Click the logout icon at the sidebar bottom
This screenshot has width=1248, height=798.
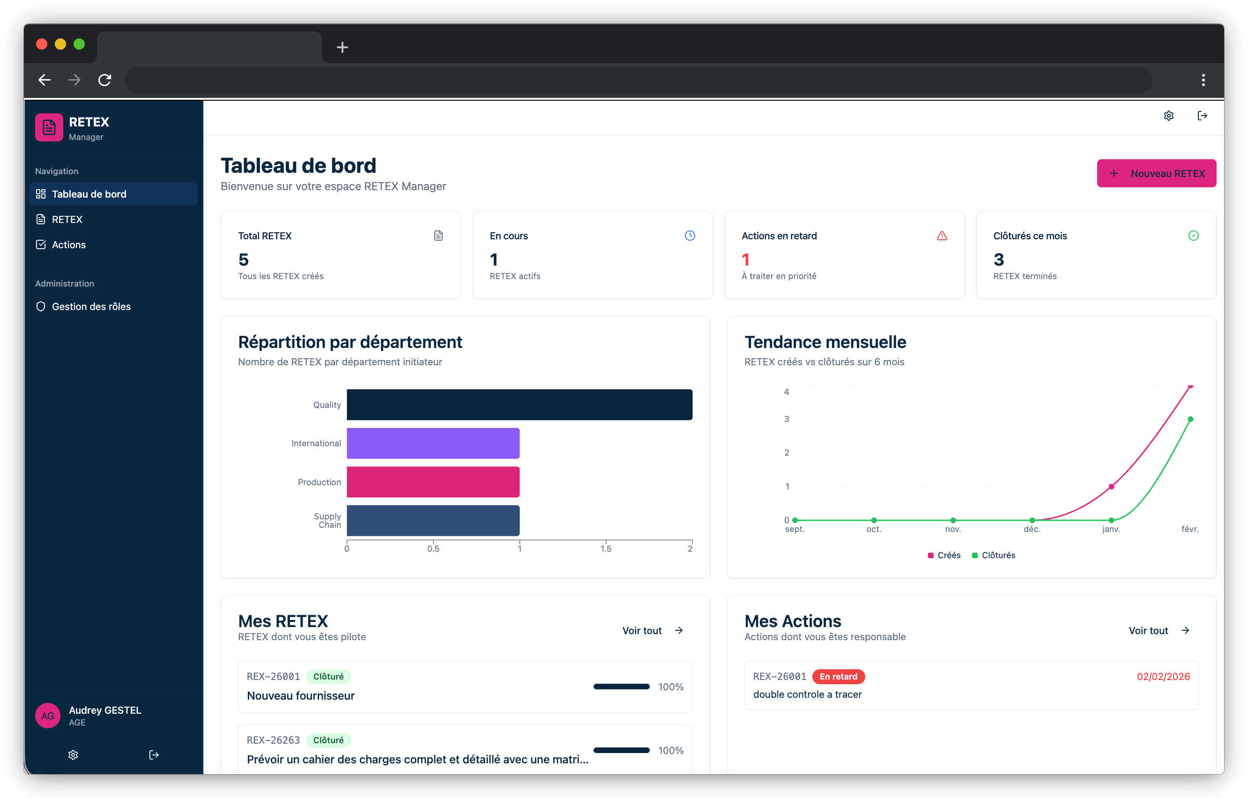coord(153,754)
